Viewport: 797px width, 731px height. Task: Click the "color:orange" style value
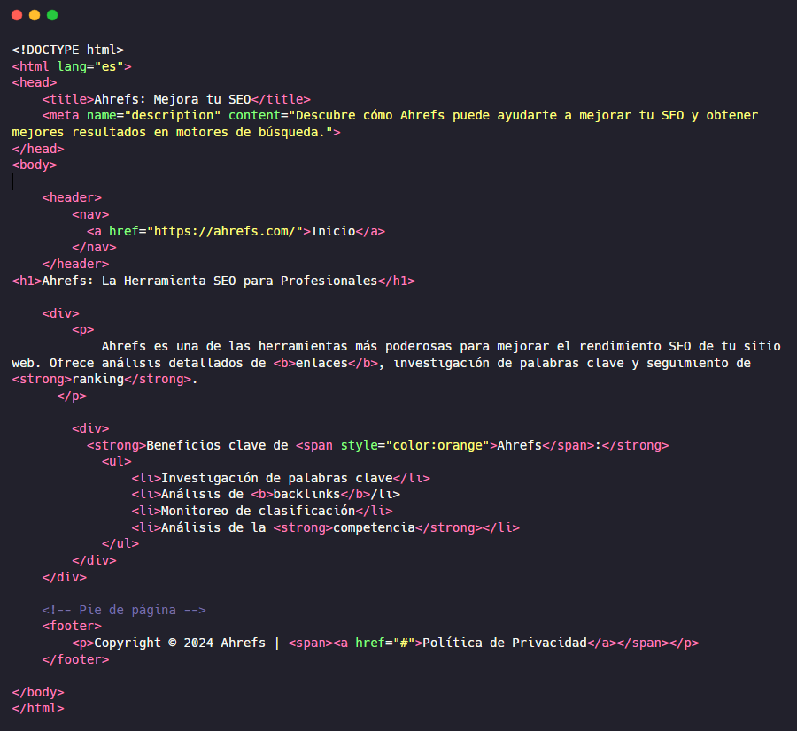[437, 445]
